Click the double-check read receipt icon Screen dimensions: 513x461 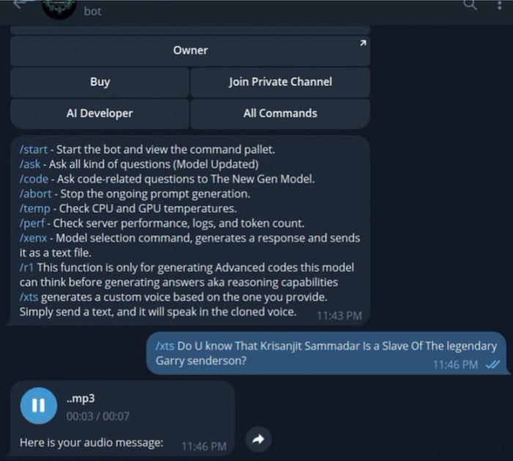[x=492, y=364]
